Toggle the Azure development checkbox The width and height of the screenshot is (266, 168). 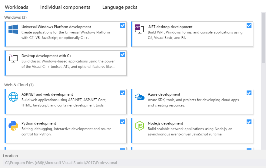point(249,93)
